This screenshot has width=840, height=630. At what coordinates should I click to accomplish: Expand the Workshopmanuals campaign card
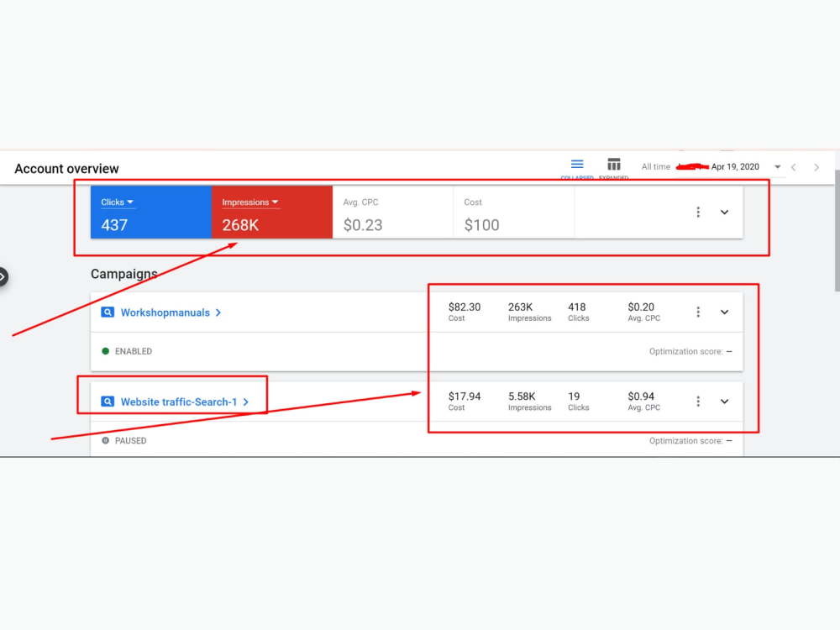coord(724,312)
